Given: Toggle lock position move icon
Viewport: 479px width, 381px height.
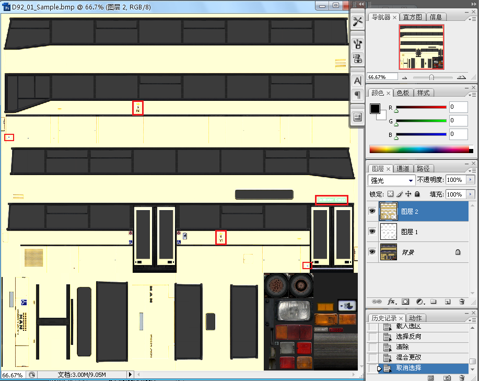Looking at the screenshot, I should point(408,194).
